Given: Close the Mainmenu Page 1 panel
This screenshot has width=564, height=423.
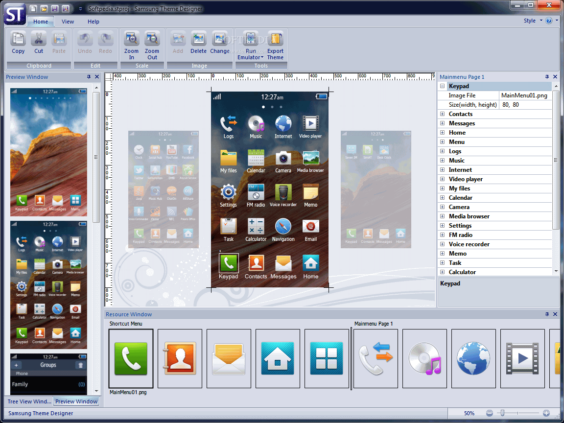Looking at the screenshot, I should tap(555, 76).
